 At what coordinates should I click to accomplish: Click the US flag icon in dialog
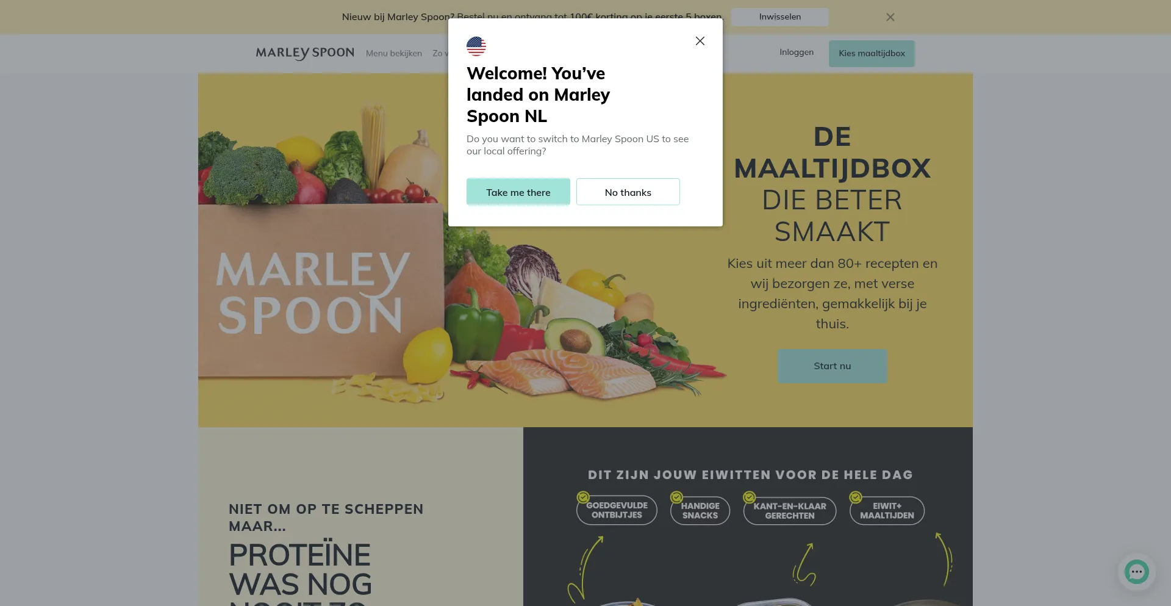(476, 46)
